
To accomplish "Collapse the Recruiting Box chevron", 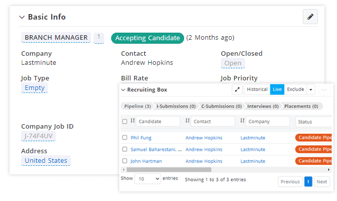I will [123, 90].
